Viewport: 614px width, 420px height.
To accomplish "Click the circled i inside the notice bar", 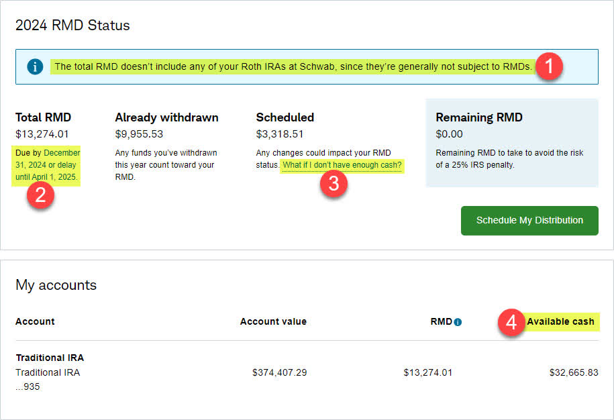I will coord(35,66).
